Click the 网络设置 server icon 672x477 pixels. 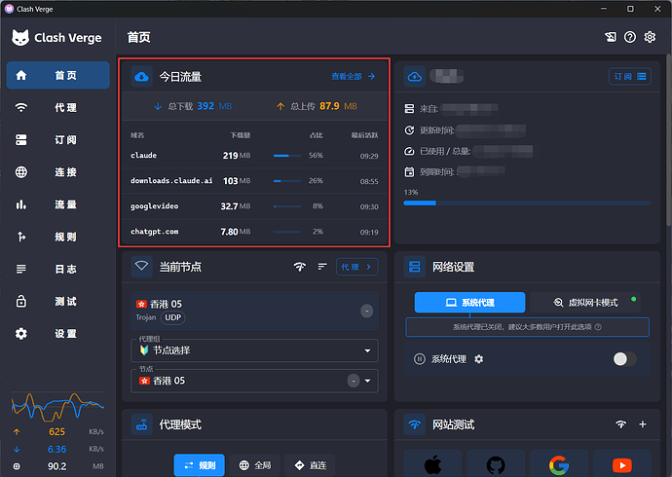(415, 267)
